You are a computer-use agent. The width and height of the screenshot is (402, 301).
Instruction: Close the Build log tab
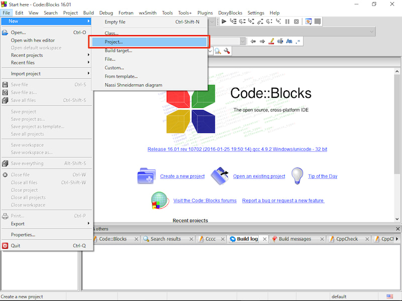[265, 239]
